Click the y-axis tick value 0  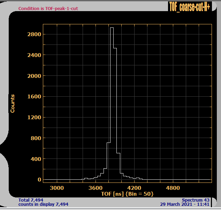tap(39, 180)
